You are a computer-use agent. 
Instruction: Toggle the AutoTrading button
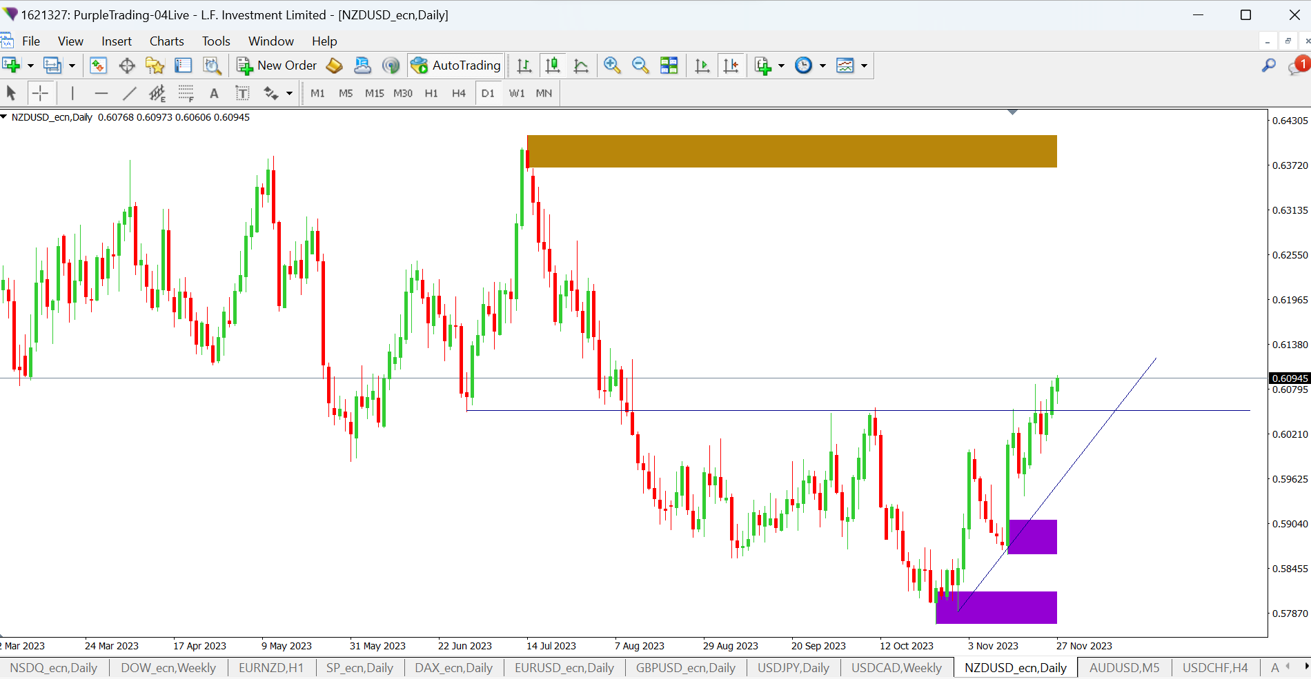pyautogui.click(x=456, y=65)
